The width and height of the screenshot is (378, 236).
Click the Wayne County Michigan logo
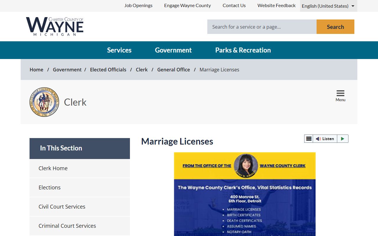pos(55,27)
